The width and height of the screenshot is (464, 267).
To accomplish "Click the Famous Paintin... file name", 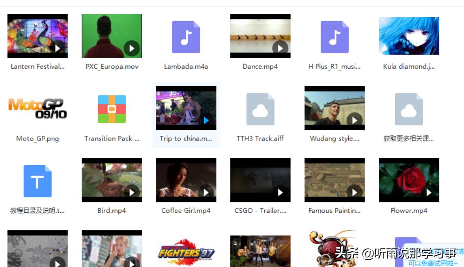I will pyautogui.click(x=334, y=211).
